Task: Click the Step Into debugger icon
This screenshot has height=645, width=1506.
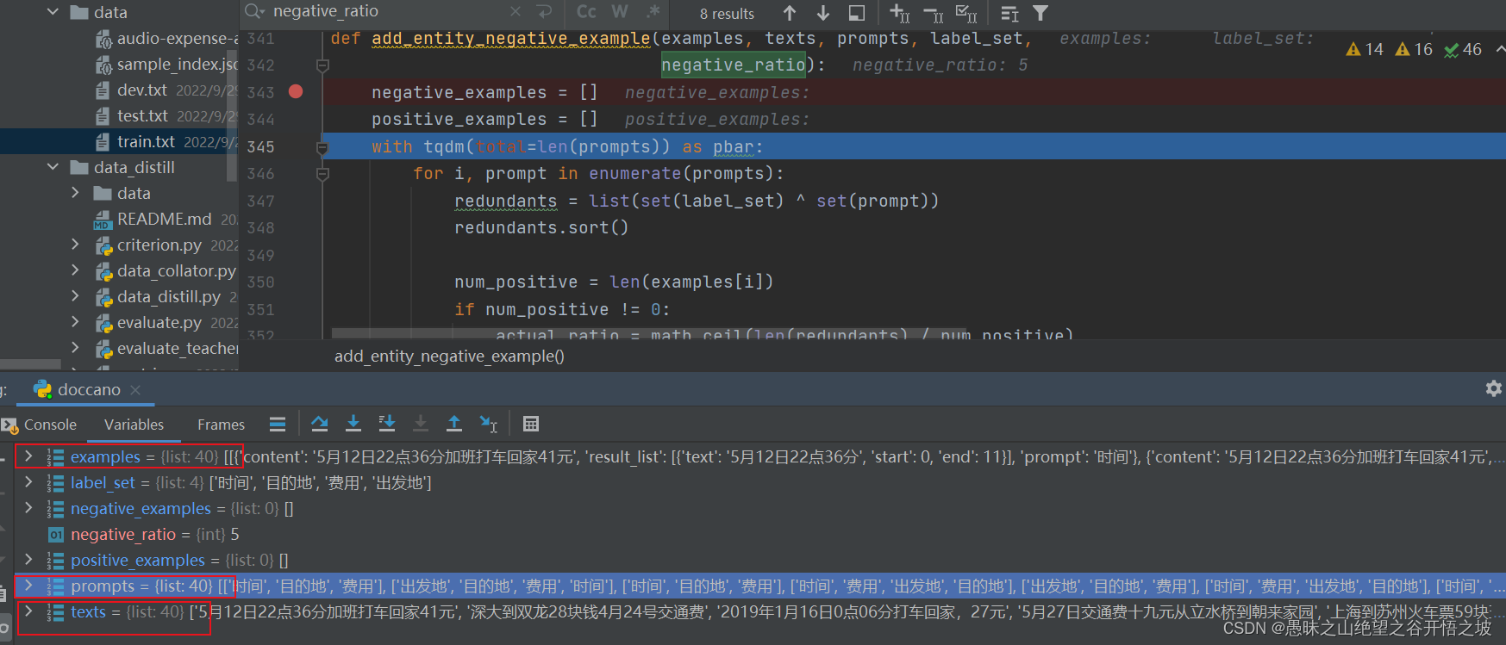Action: coord(353,423)
